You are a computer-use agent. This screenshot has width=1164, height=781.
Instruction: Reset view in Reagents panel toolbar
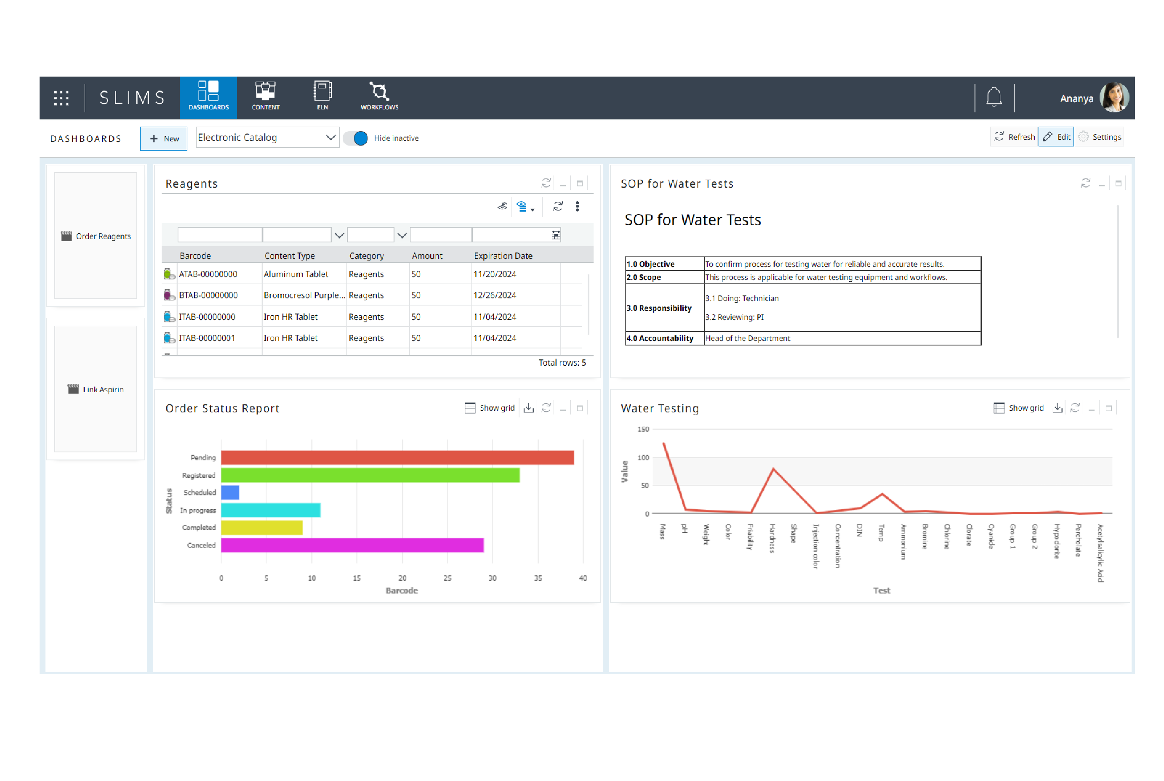[502, 206]
